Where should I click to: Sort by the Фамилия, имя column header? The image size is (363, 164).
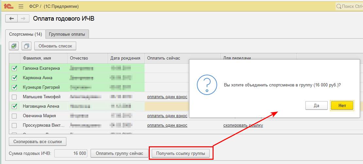point(37,58)
